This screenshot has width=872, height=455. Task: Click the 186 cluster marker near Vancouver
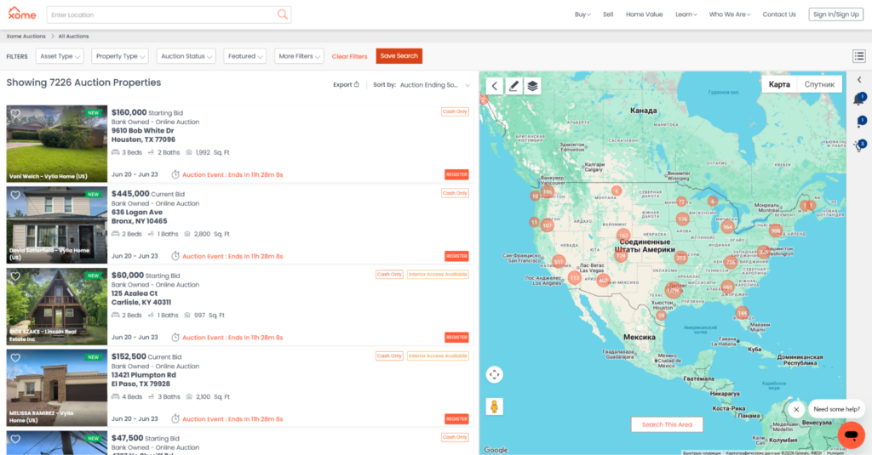(x=548, y=191)
